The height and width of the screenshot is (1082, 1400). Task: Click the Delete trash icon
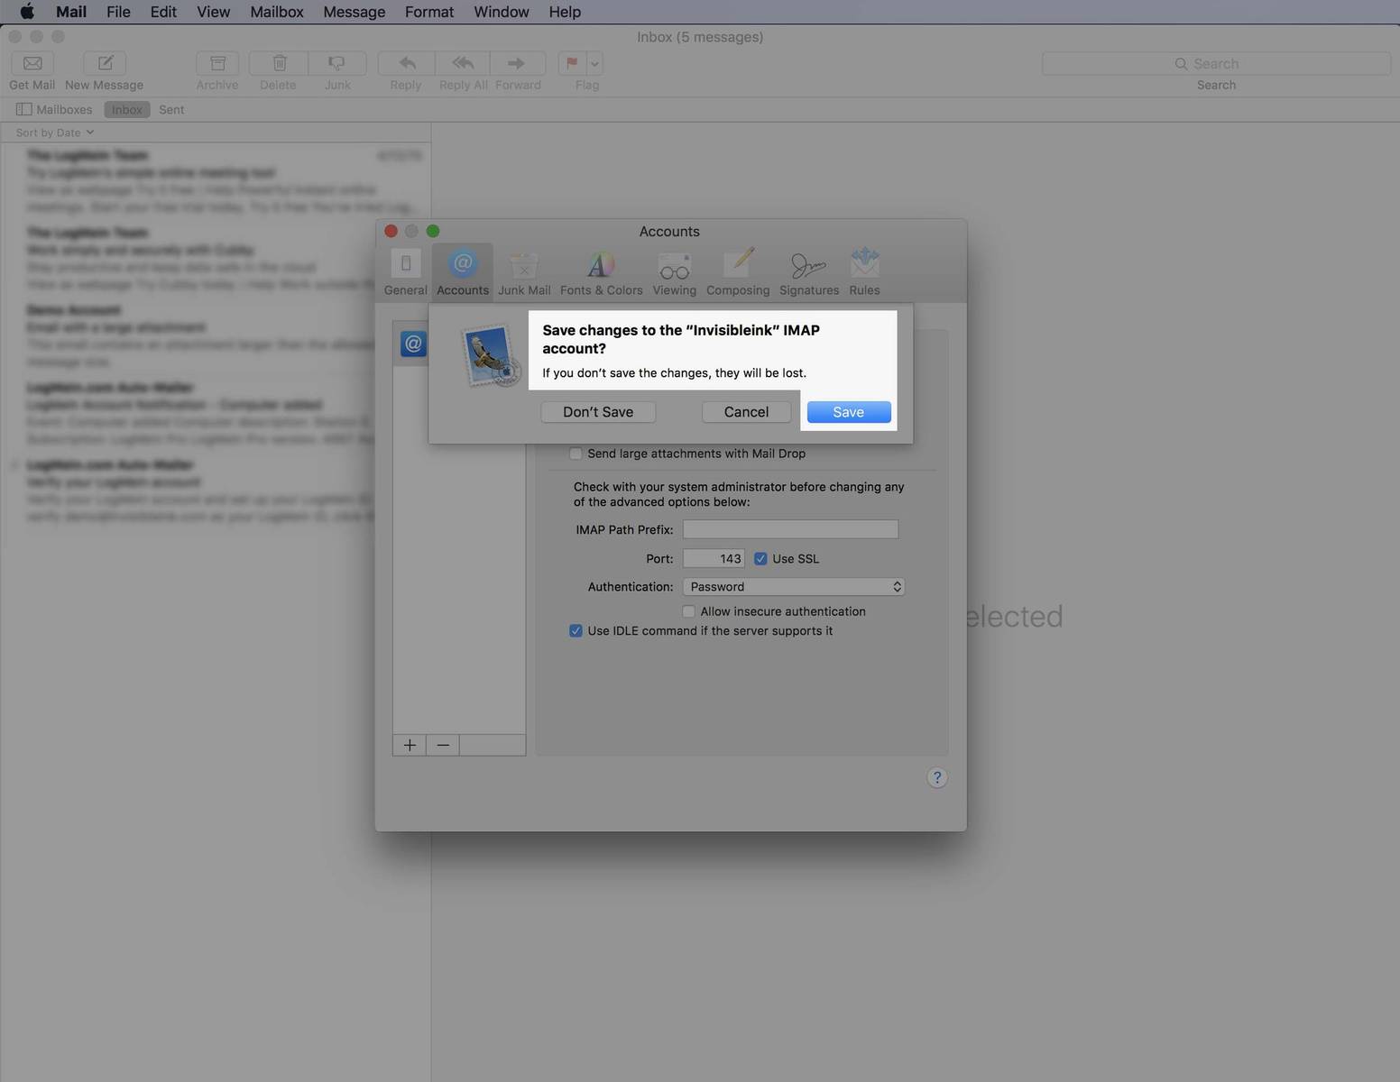(x=279, y=63)
